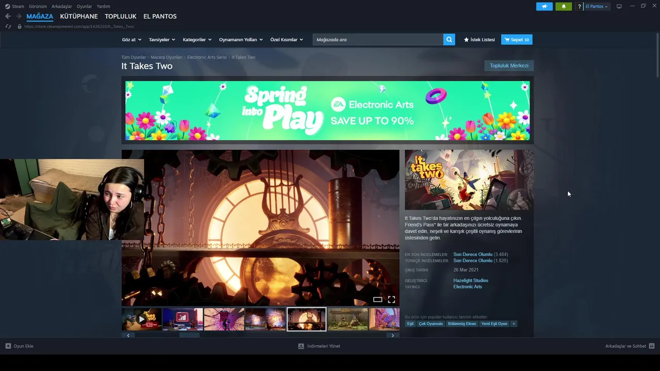The height and width of the screenshot is (371, 660).
Task: Open the Oyunlar menu
Action: point(85,6)
